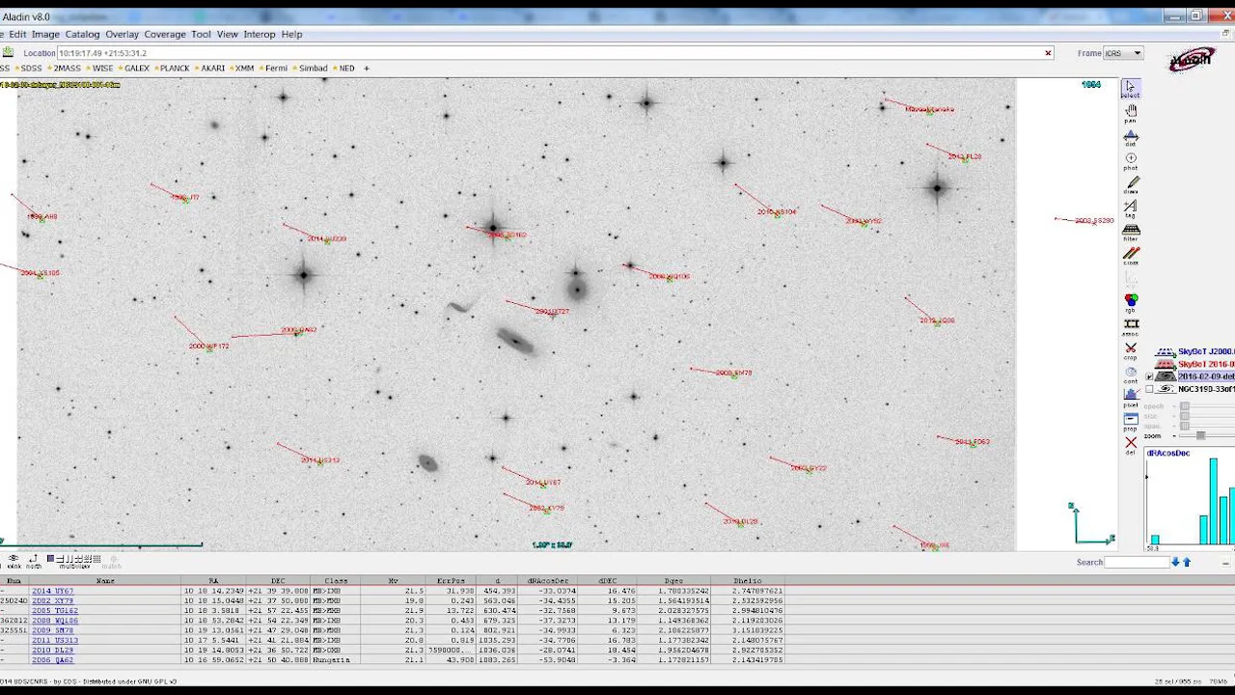Screen dimensions: 1235x695
Task: Open the Coverage menu
Action: coord(165,34)
